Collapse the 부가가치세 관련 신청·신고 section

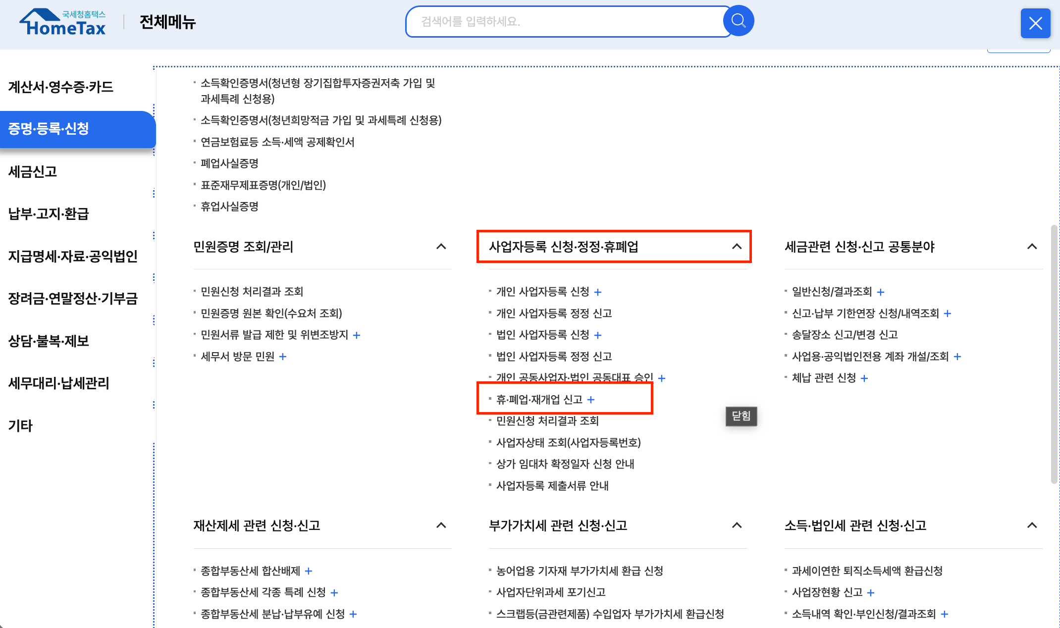point(737,525)
